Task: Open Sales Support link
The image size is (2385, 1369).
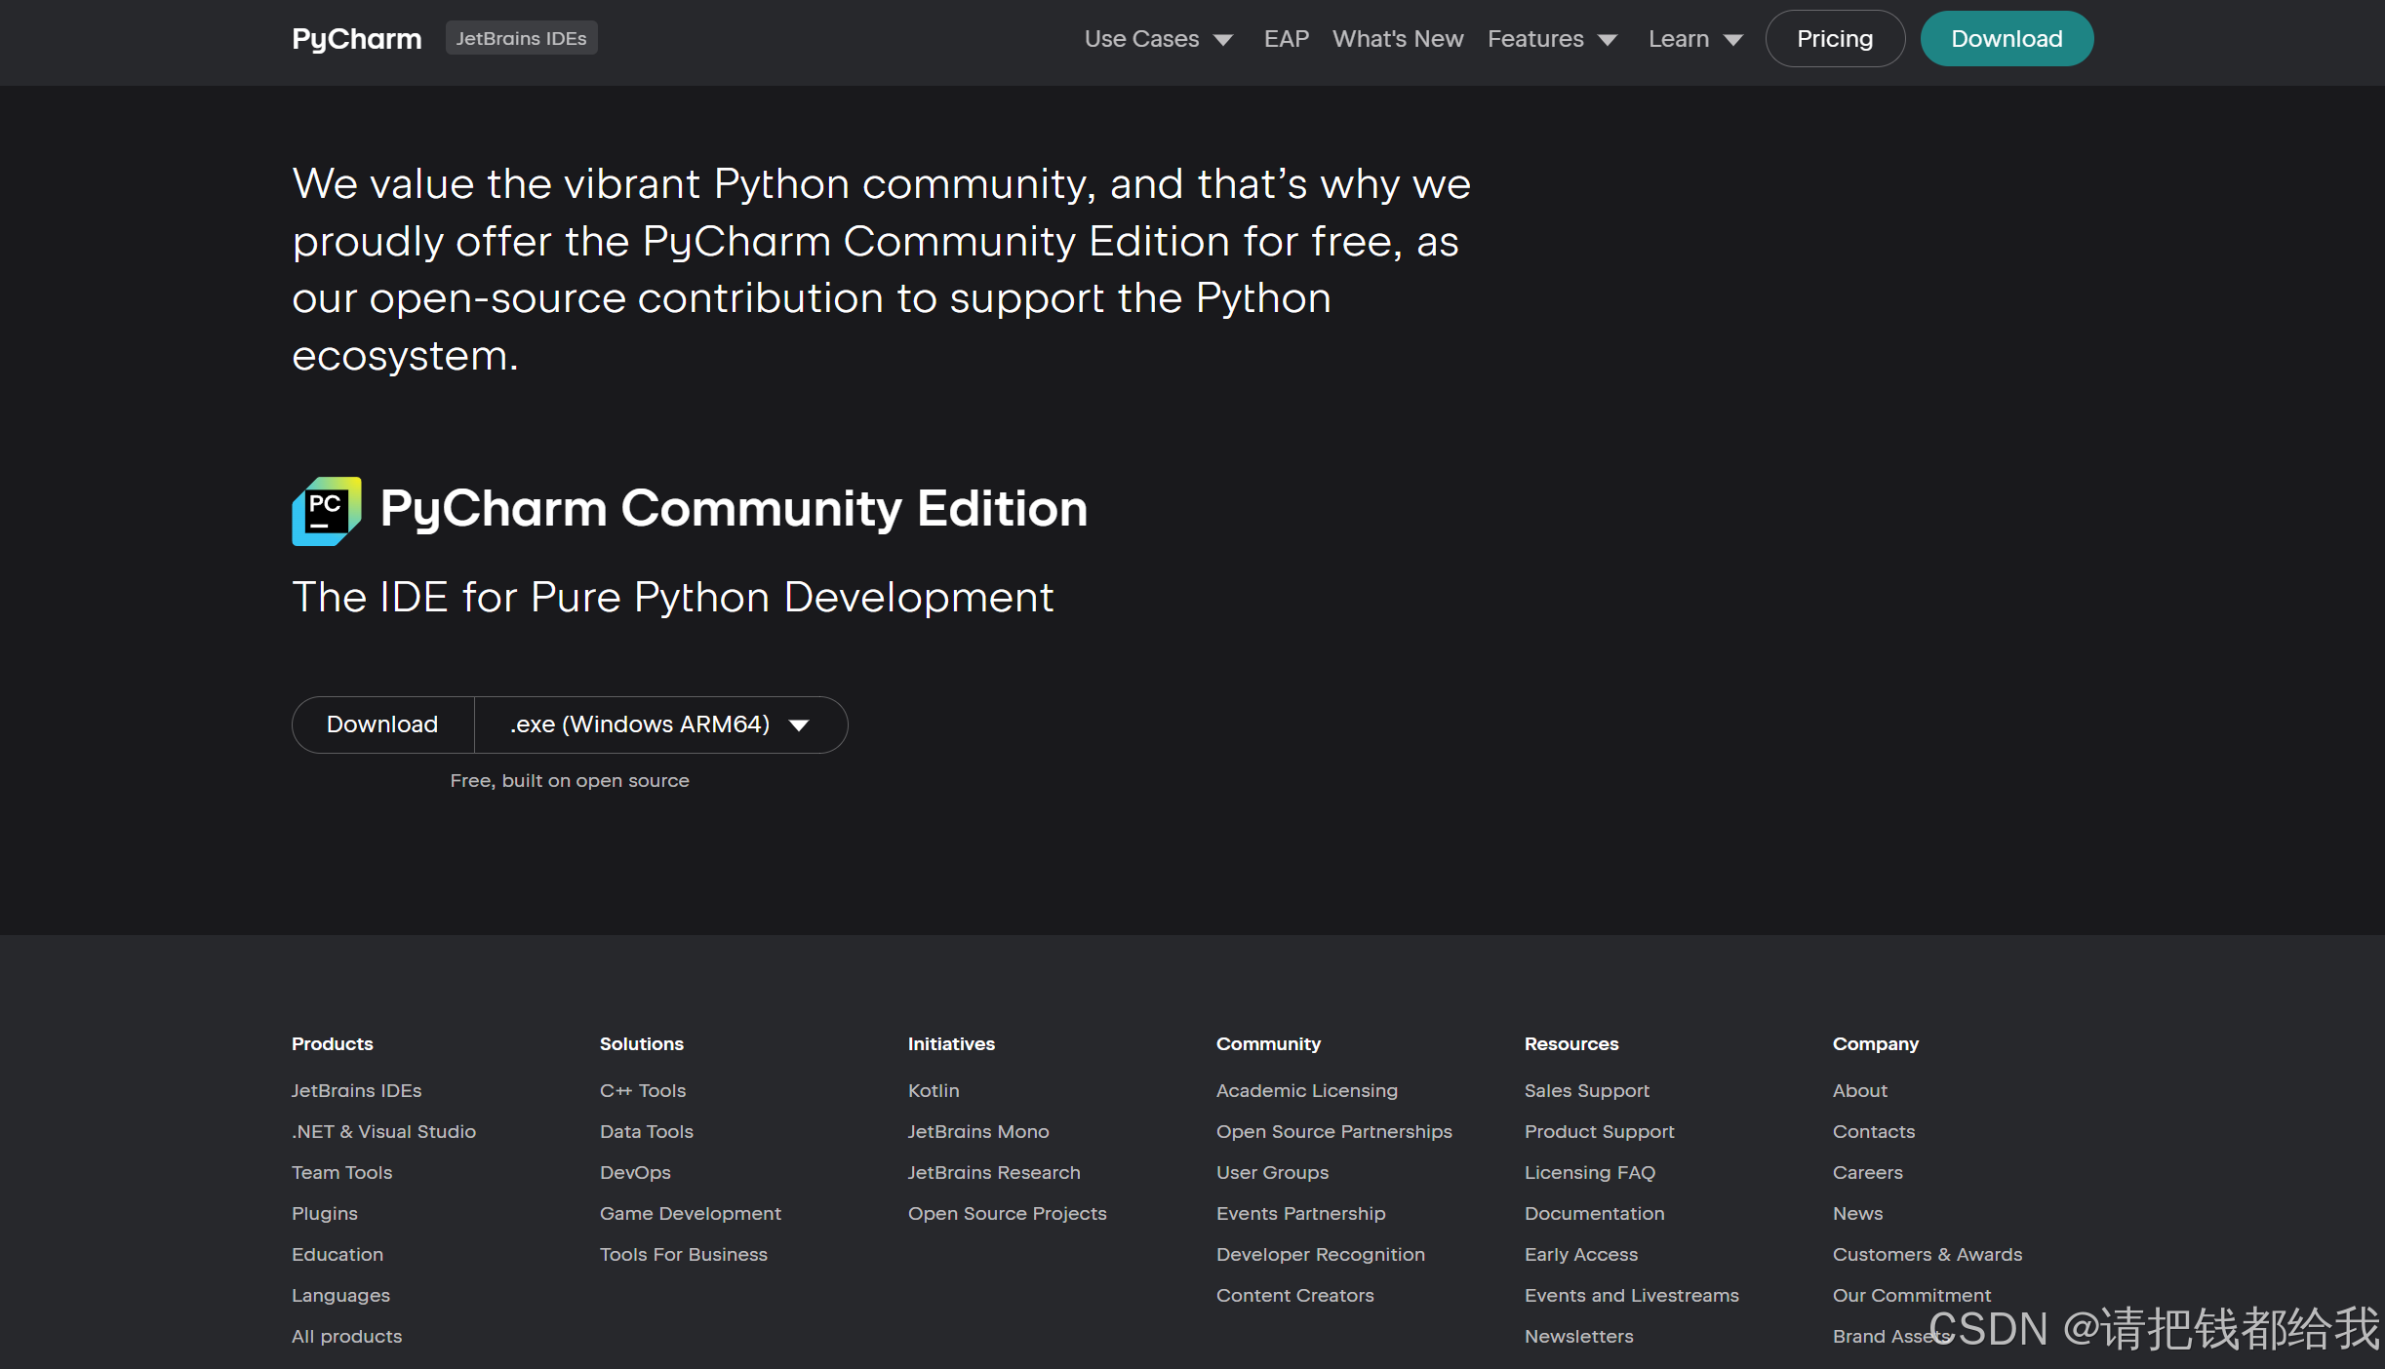Action: pyautogui.click(x=1586, y=1090)
